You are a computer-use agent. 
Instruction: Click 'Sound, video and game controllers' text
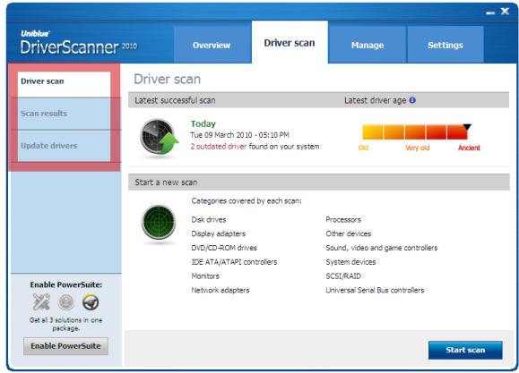(x=382, y=248)
